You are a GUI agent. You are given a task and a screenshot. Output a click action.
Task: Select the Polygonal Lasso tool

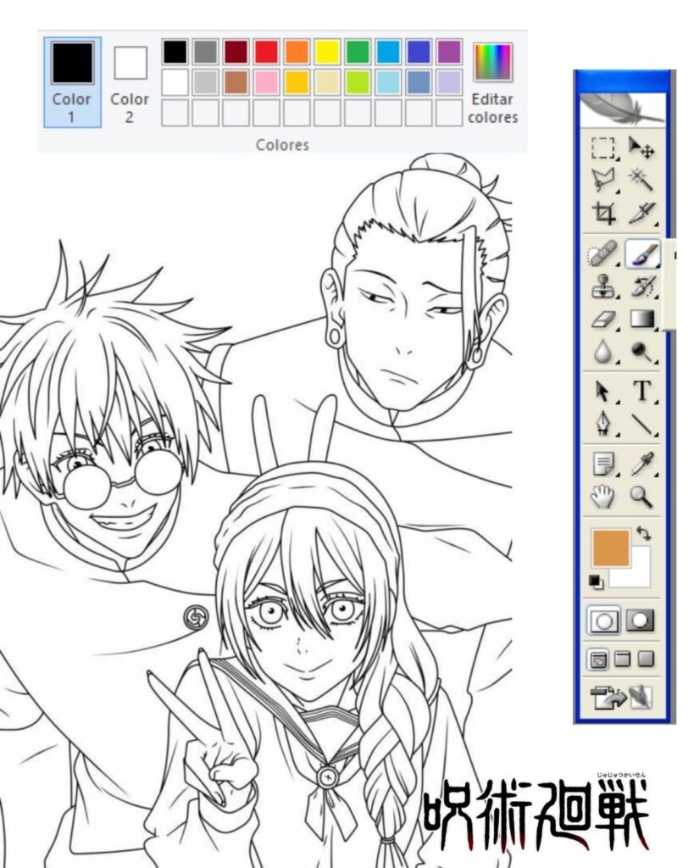click(x=603, y=180)
